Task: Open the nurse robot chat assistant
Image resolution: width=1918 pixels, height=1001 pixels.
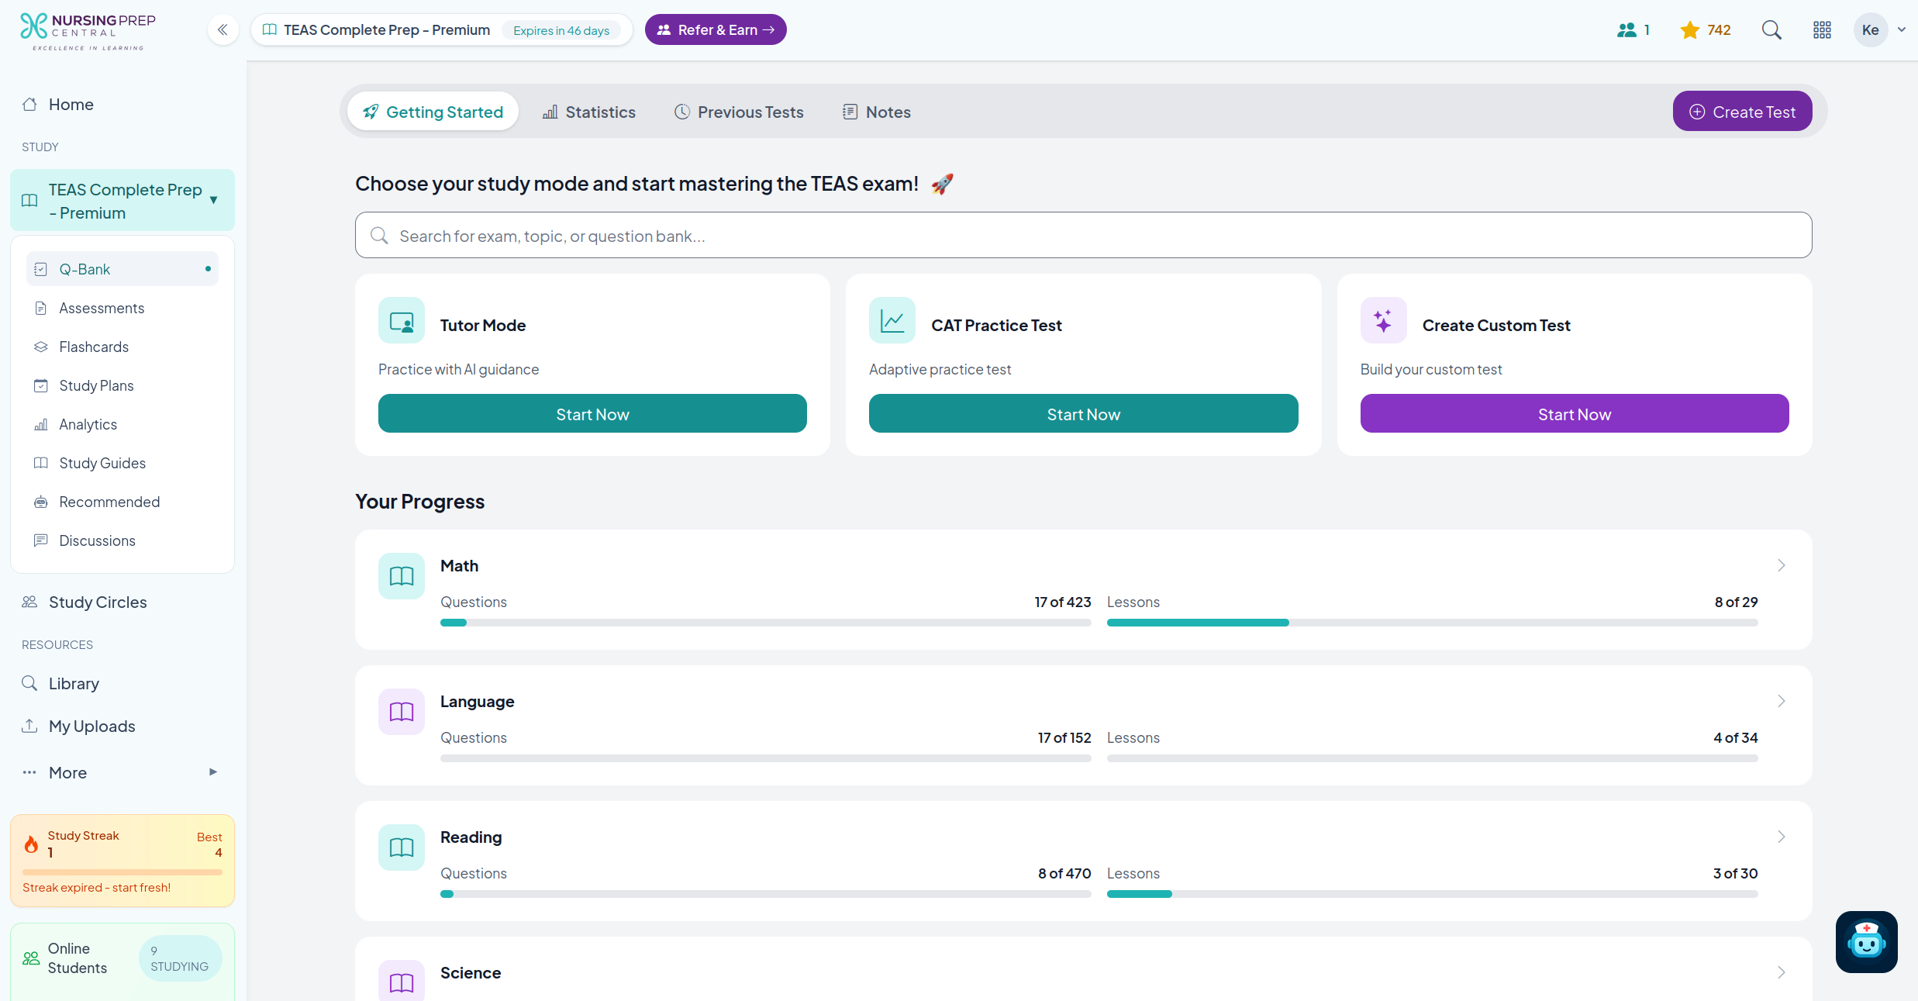Action: pos(1866,941)
